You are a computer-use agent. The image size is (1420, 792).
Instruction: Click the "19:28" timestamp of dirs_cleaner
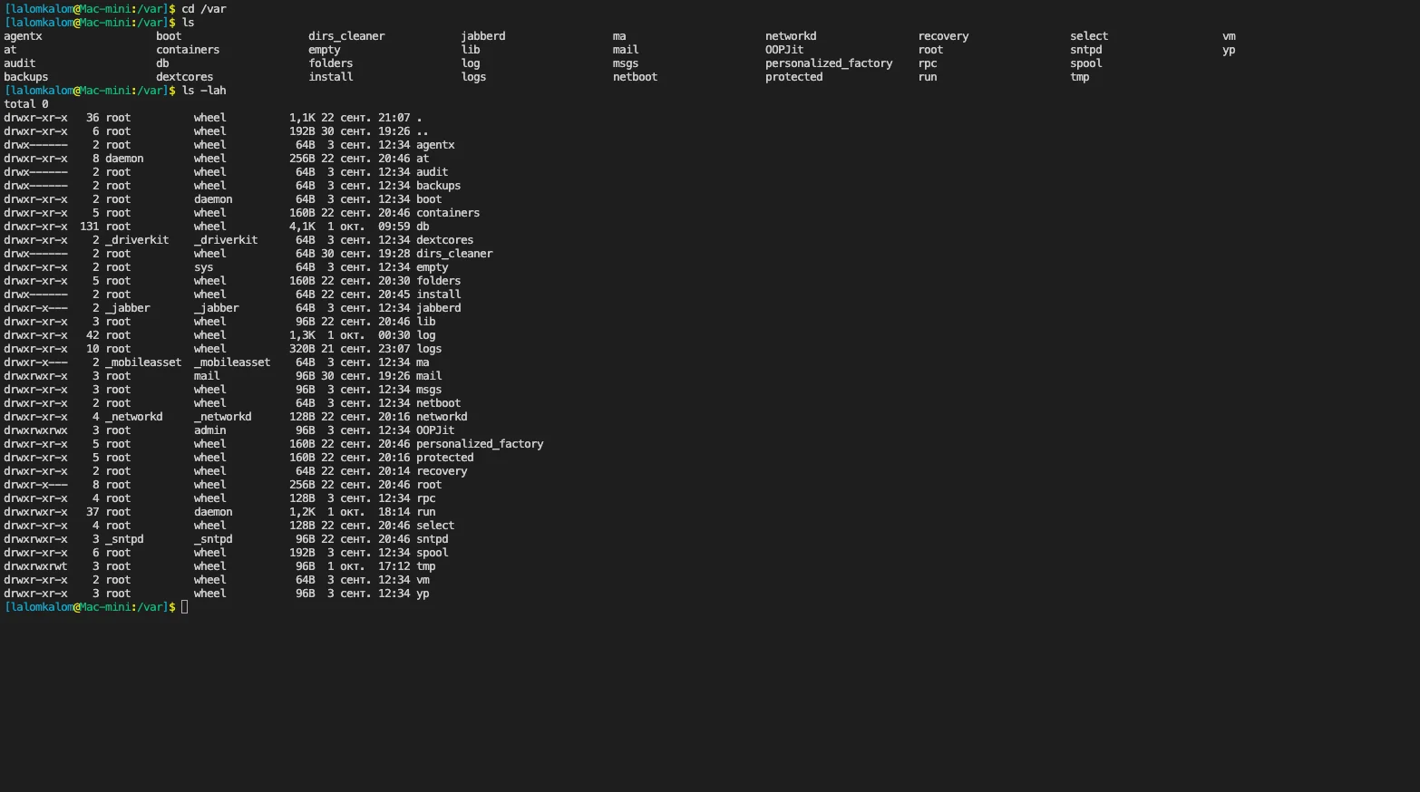(x=394, y=254)
